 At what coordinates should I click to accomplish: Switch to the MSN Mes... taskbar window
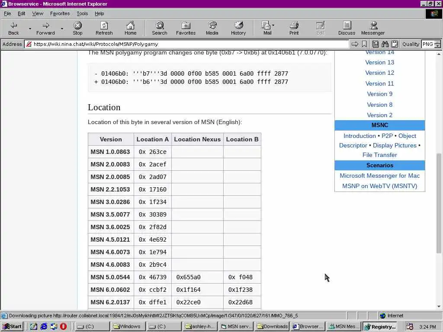tap(343, 326)
